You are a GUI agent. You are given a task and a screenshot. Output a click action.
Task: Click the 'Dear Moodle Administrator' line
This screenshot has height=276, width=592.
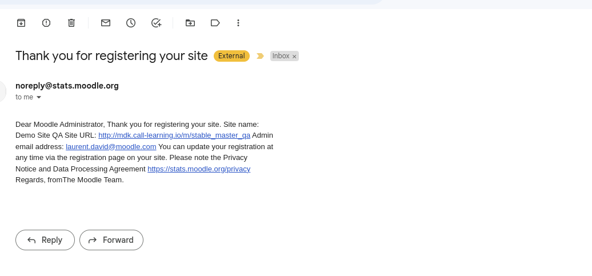(137, 124)
